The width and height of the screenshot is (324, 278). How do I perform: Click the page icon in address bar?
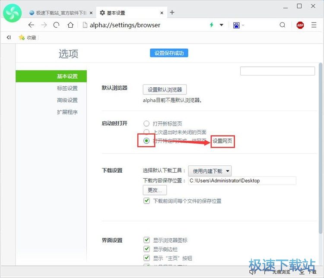tap(85, 25)
